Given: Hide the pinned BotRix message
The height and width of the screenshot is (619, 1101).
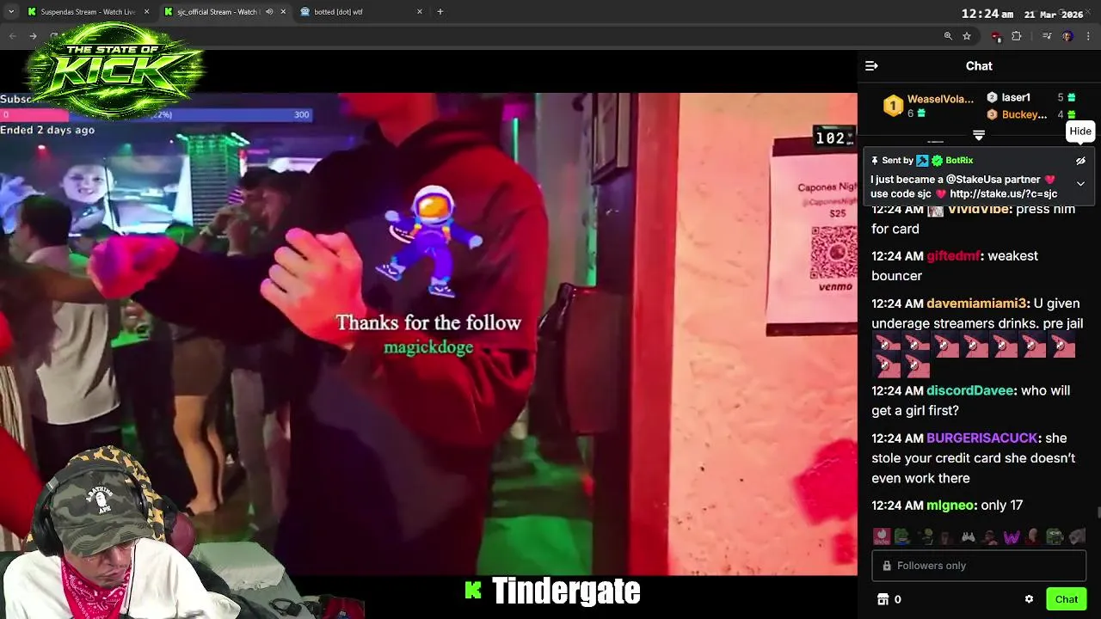Looking at the screenshot, I should tap(1080, 161).
